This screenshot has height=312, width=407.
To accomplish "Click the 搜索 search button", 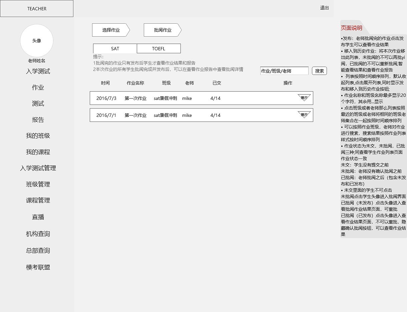I will pos(319,71).
